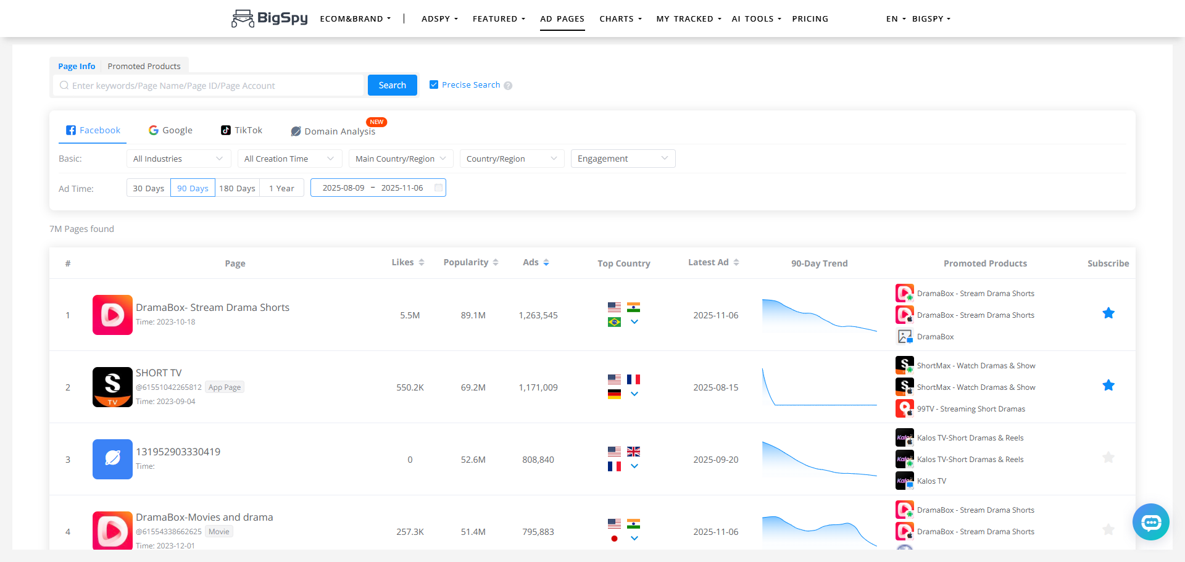Select the 180 Days ad time filter
Viewport: 1185px width, 562px height.
[x=237, y=188]
